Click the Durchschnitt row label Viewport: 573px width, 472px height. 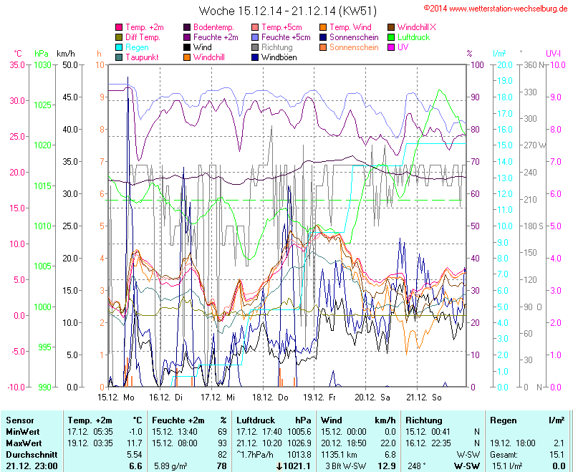click(29, 455)
